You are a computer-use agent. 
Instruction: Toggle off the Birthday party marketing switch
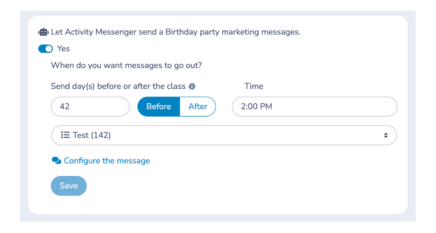click(46, 49)
